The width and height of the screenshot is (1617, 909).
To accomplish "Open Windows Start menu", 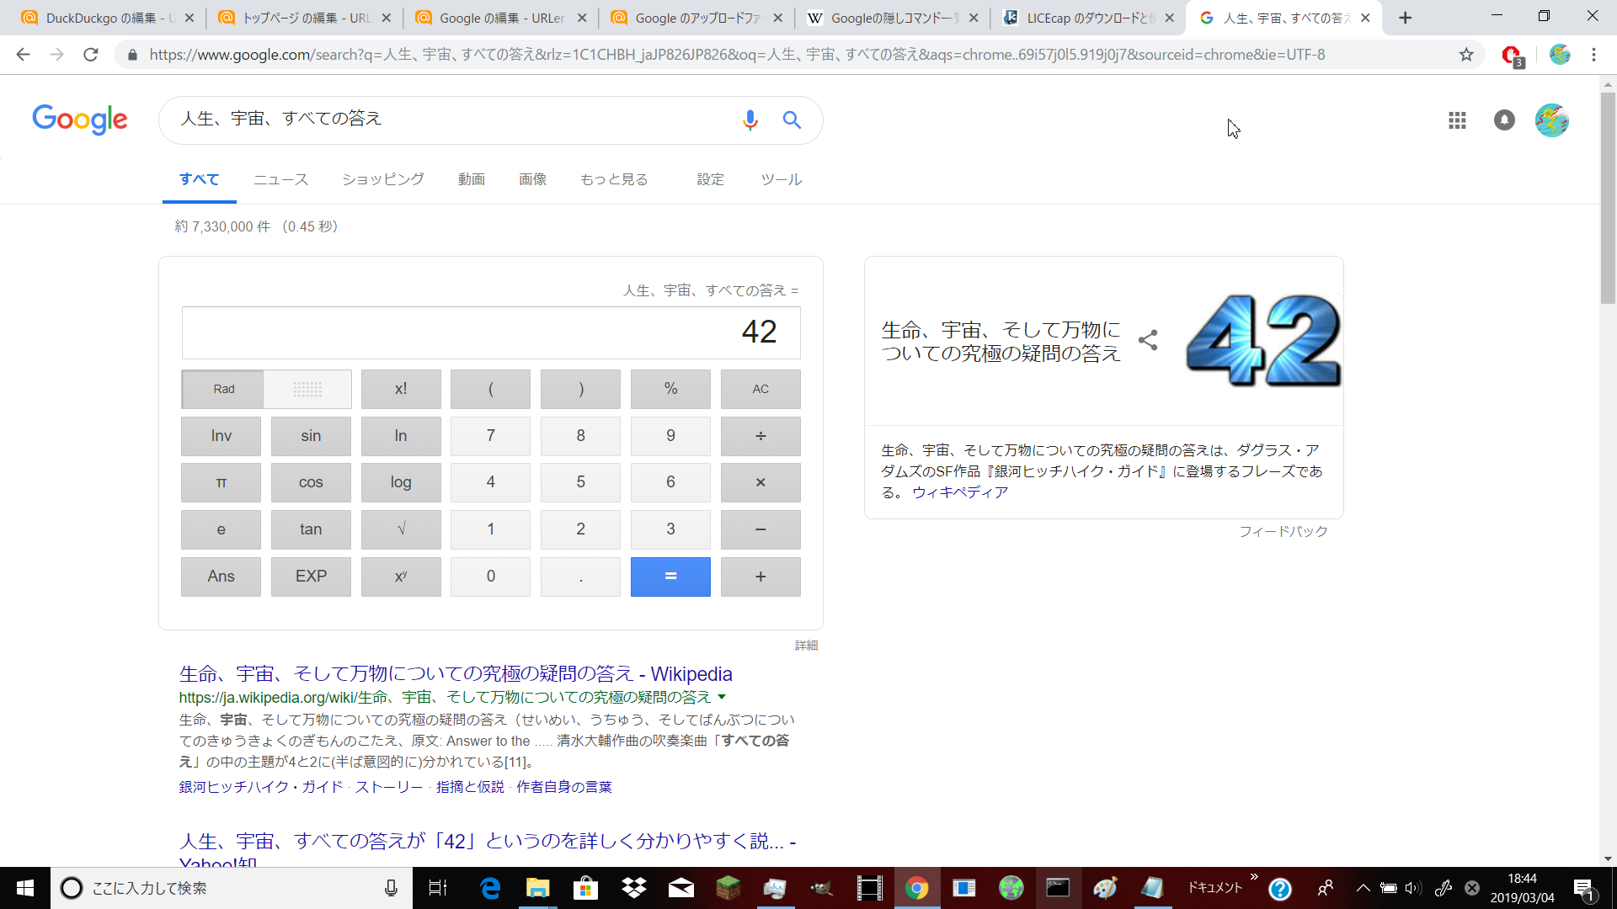I will coord(25,888).
